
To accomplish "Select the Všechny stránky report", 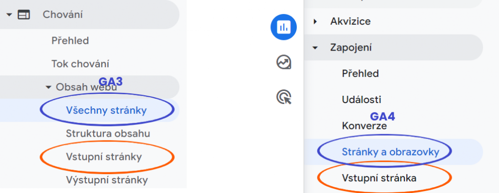I will (x=106, y=110).
